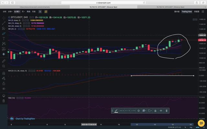Viewport: 207px width, 129px height.
Task: Open the yellow chat support bubble
Action: pos(201,123)
